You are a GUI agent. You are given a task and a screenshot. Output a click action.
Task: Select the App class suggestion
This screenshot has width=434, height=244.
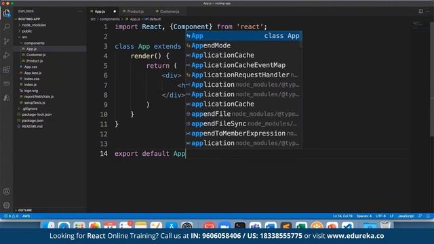(x=243, y=36)
